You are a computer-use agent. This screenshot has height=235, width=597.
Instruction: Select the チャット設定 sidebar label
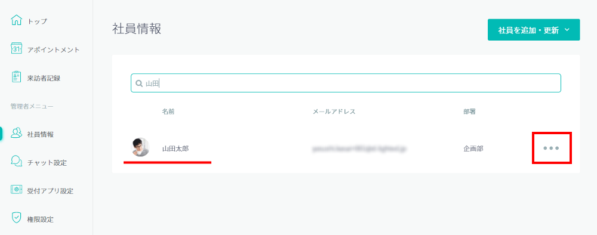pyautogui.click(x=47, y=163)
